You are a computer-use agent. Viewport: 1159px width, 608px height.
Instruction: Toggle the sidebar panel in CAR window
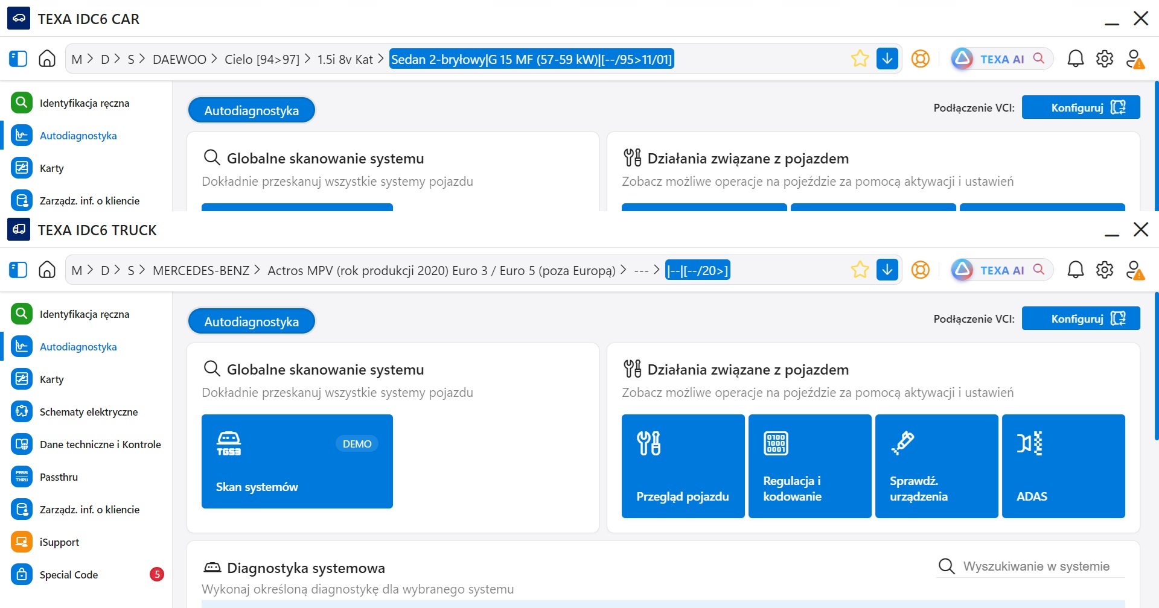click(18, 59)
